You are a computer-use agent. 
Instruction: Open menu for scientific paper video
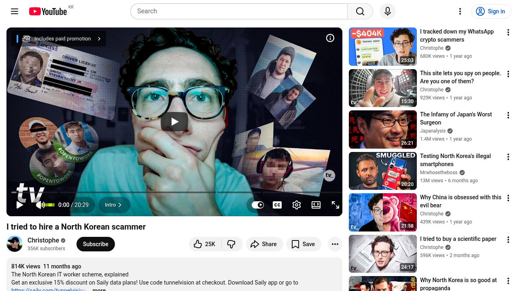(508, 240)
